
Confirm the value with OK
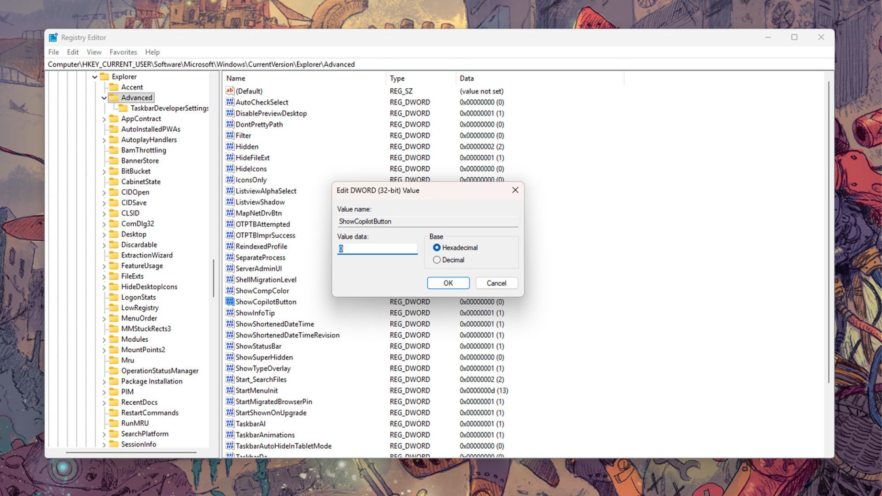pyautogui.click(x=448, y=283)
